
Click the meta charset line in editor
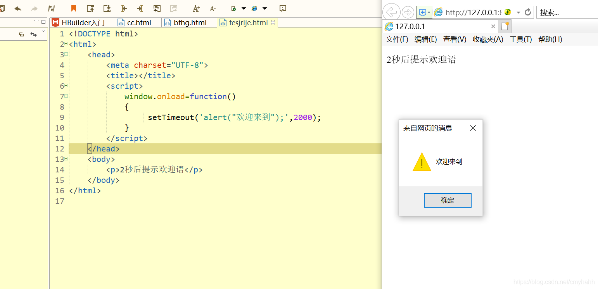coord(157,65)
